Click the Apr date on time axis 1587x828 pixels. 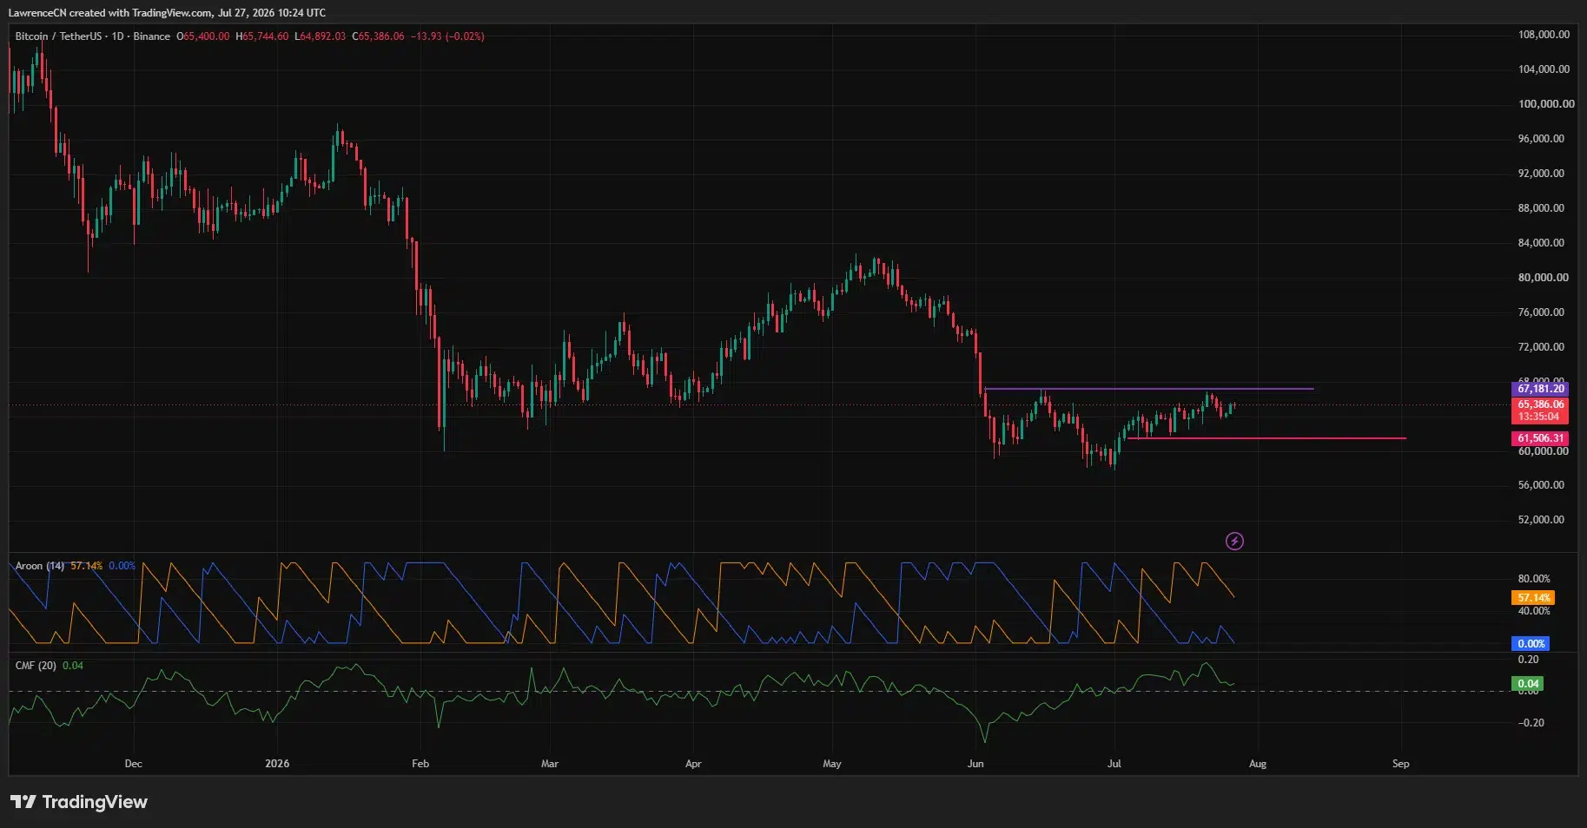point(693,764)
